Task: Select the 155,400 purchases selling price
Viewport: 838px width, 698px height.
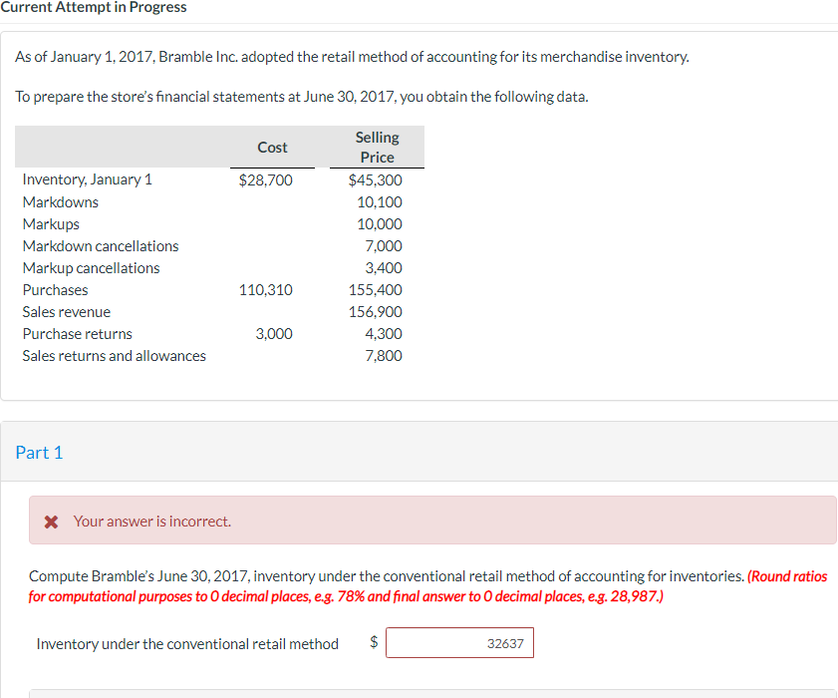Action: 376,290
